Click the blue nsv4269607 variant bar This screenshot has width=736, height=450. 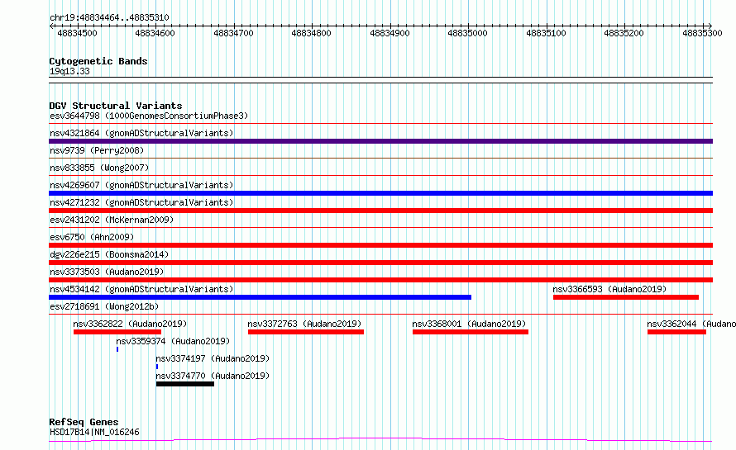[380, 193]
